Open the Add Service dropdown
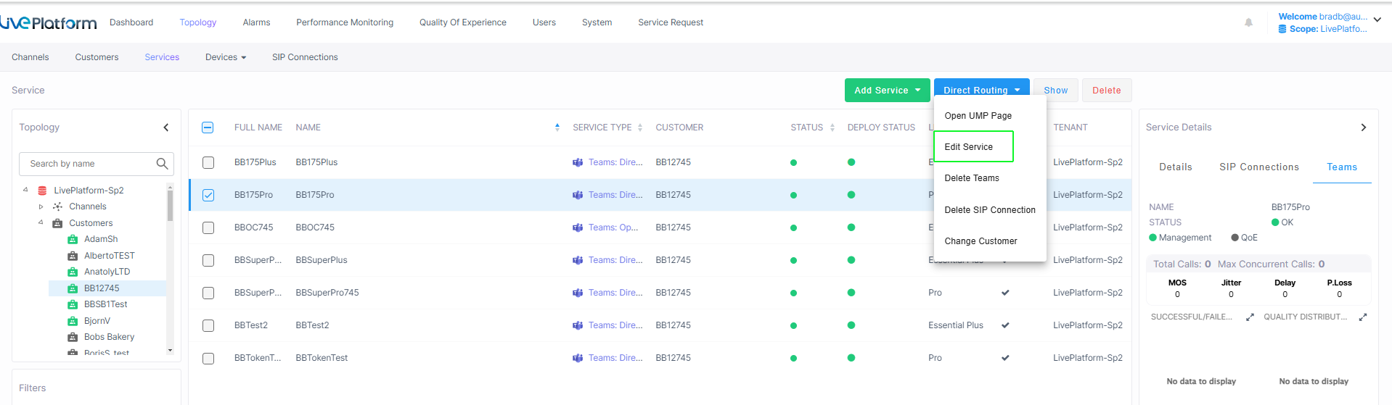 887,91
